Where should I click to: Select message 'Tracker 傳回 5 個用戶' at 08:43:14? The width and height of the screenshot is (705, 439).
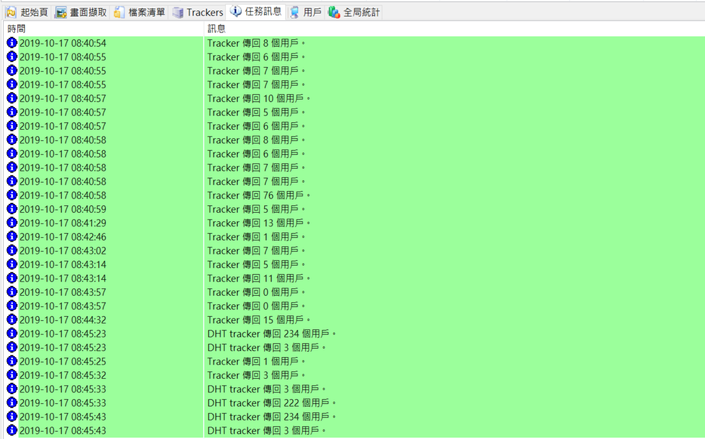[x=256, y=264]
